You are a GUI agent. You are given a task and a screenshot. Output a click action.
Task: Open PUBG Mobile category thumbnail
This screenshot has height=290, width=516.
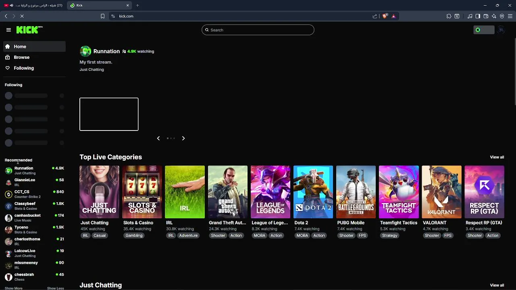356,192
